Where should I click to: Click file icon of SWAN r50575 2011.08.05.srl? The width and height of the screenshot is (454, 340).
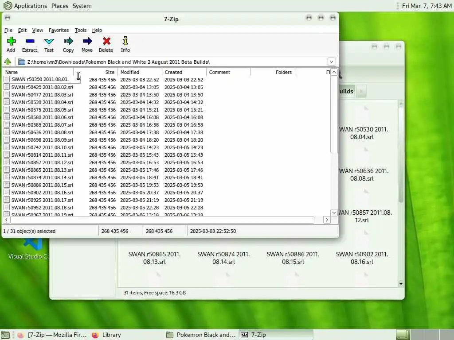point(7,109)
